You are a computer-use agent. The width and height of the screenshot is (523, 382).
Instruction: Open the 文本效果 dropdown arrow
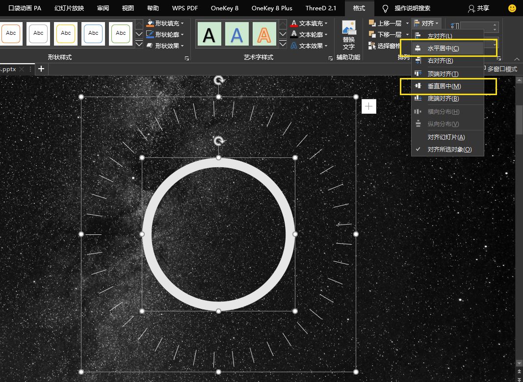coord(326,46)
